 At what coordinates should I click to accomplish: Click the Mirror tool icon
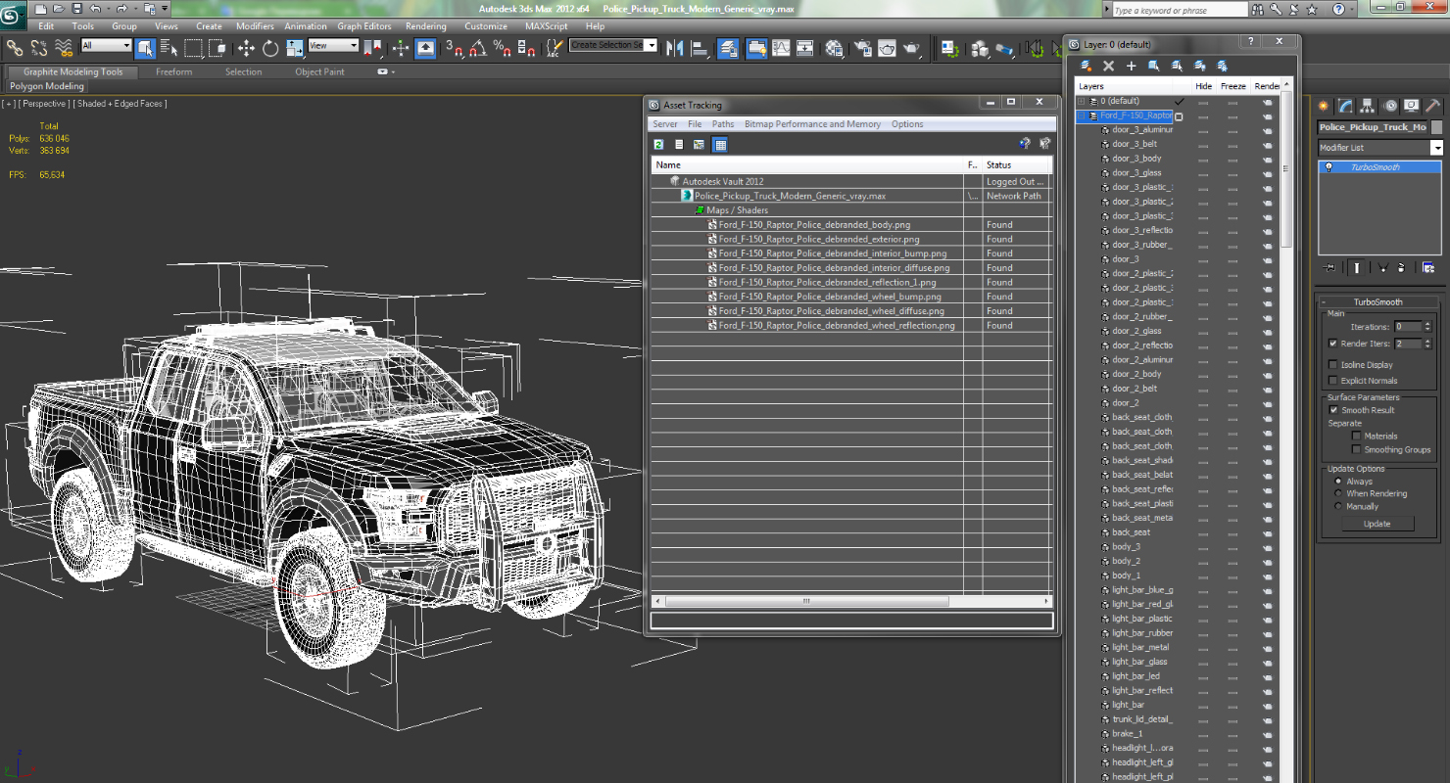[675, 47]
